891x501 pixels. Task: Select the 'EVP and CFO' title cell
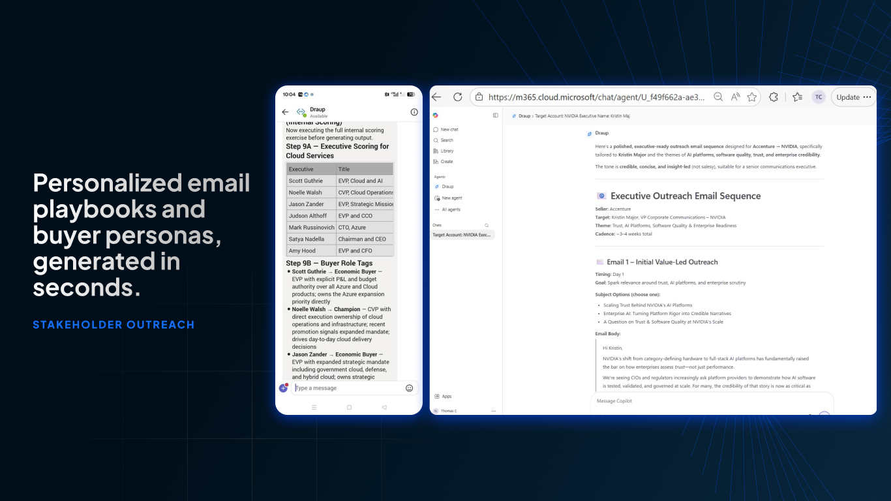pos(364,250)
